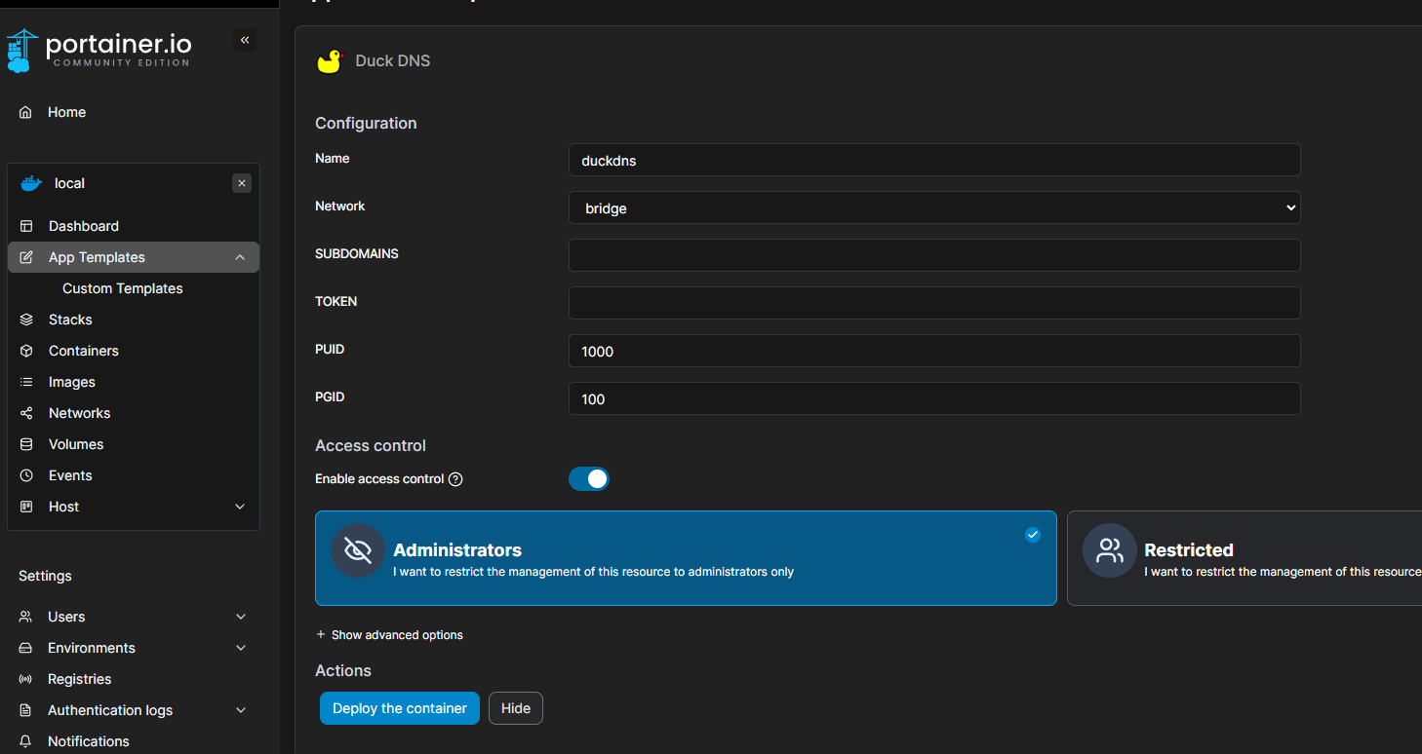Click the Networks share icon
Screen dimensions: 1422x754
(x=26, y=413)
